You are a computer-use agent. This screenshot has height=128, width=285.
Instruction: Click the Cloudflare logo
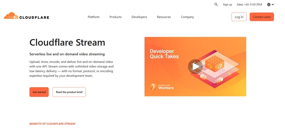[26, 16]
